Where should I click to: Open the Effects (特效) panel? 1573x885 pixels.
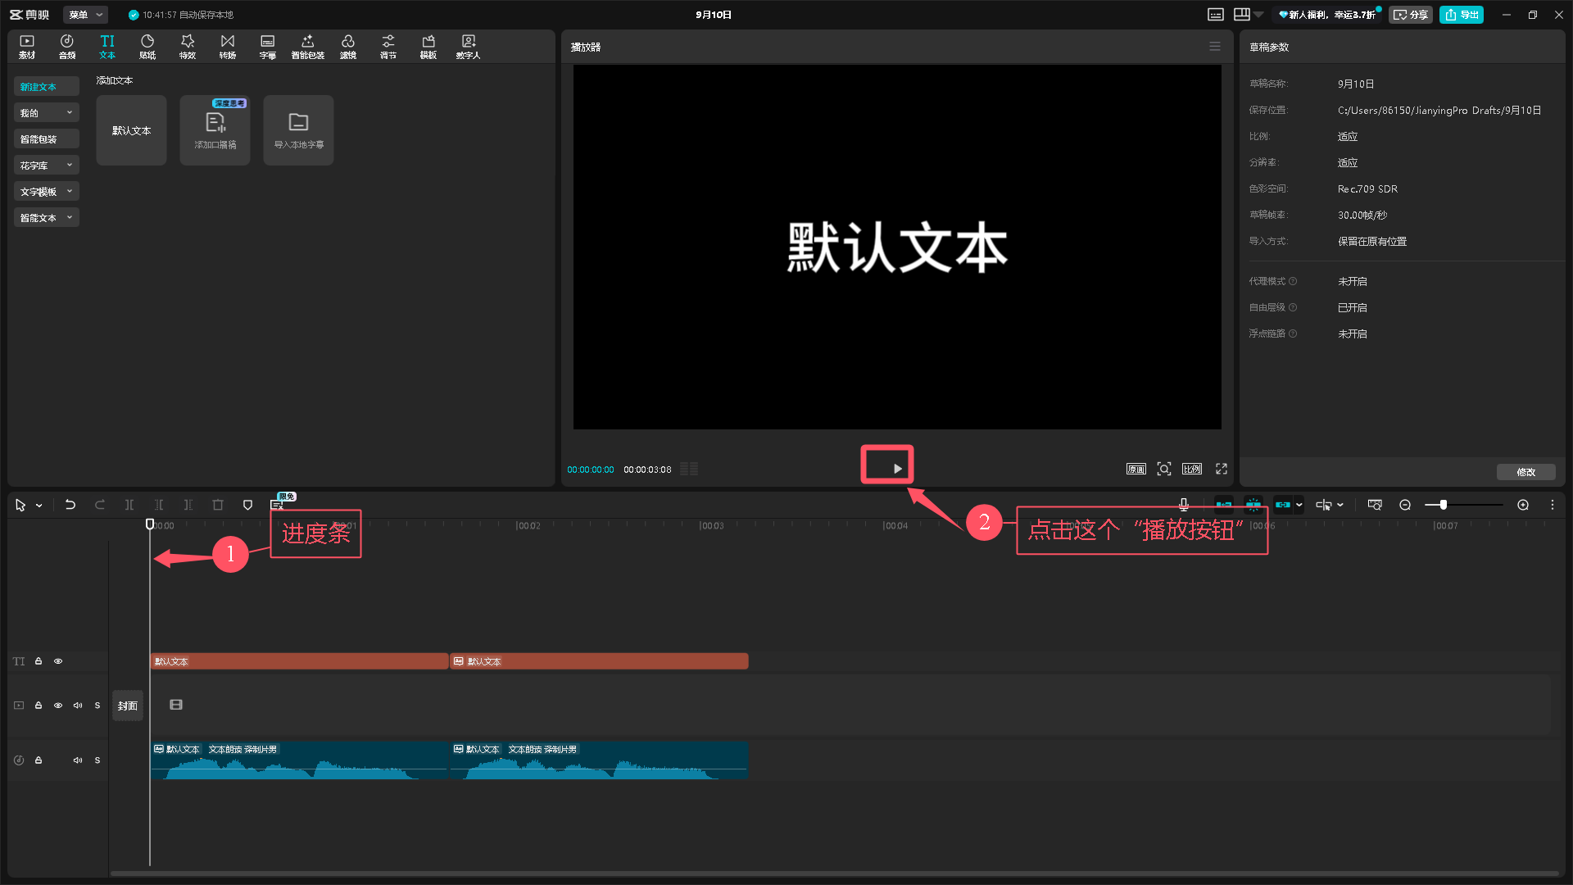[188, 47]
